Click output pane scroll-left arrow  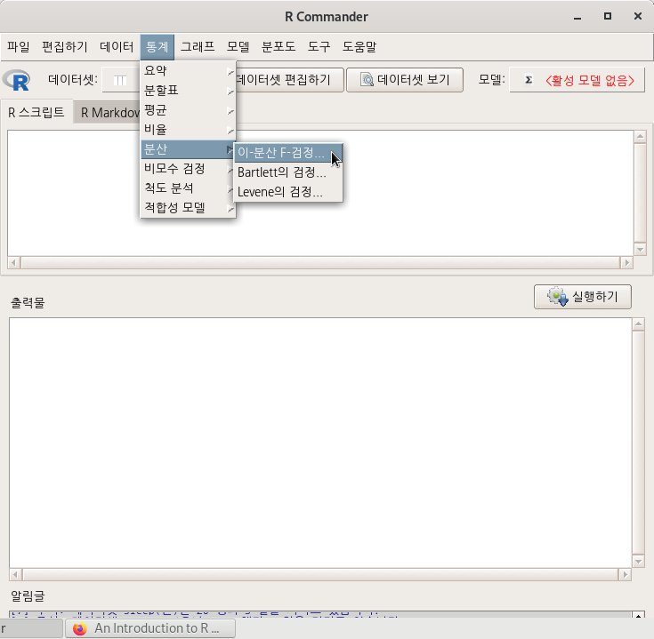point(15,575)
